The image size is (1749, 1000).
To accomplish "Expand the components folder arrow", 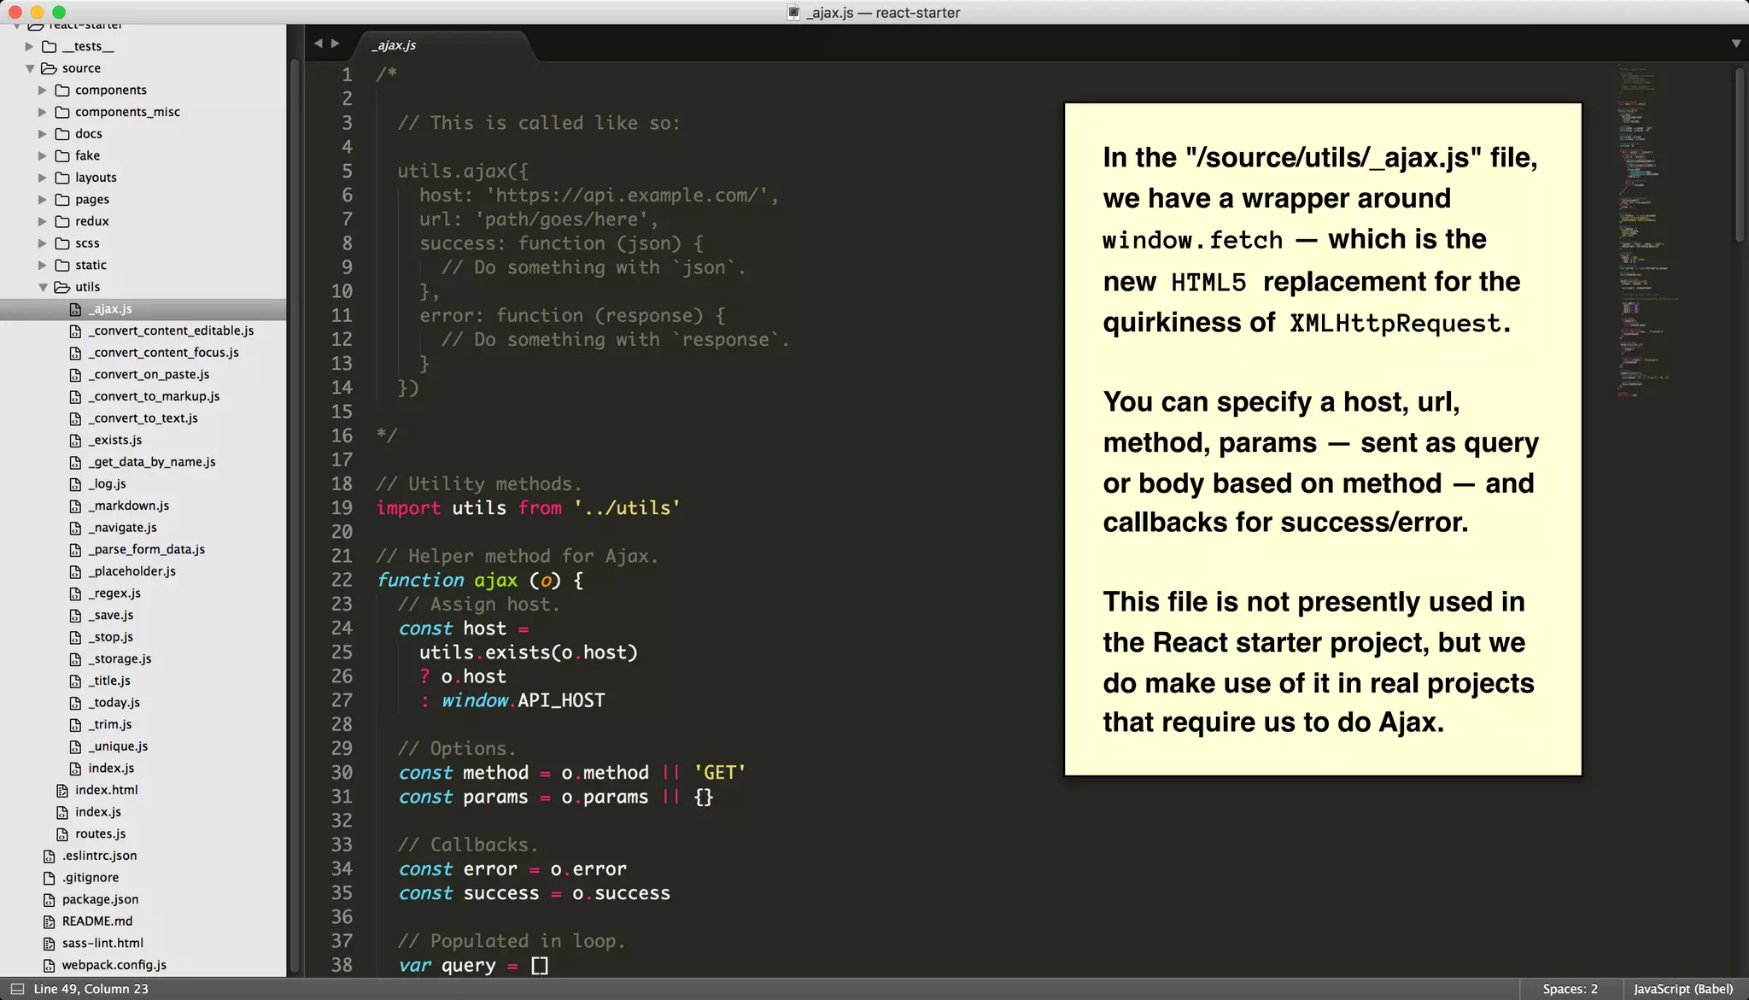I will click(43, 90).
